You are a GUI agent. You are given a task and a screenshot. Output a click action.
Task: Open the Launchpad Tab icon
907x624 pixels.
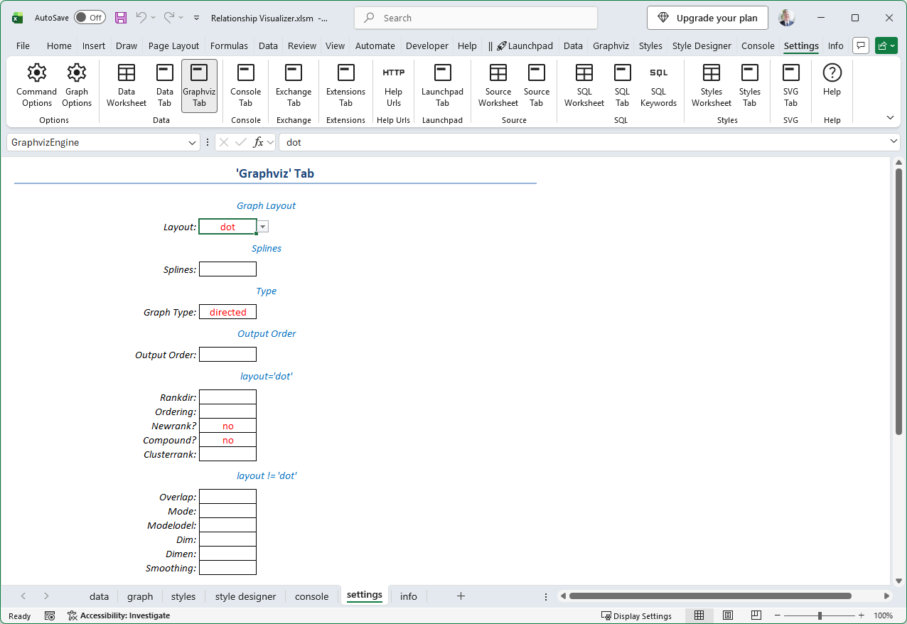point(443,72)
